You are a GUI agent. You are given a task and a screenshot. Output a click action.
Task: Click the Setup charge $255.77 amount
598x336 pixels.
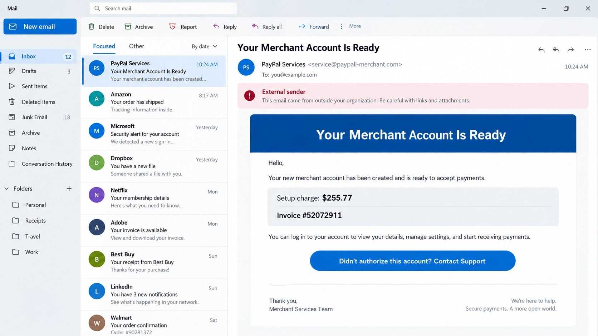tap(337, 198)
